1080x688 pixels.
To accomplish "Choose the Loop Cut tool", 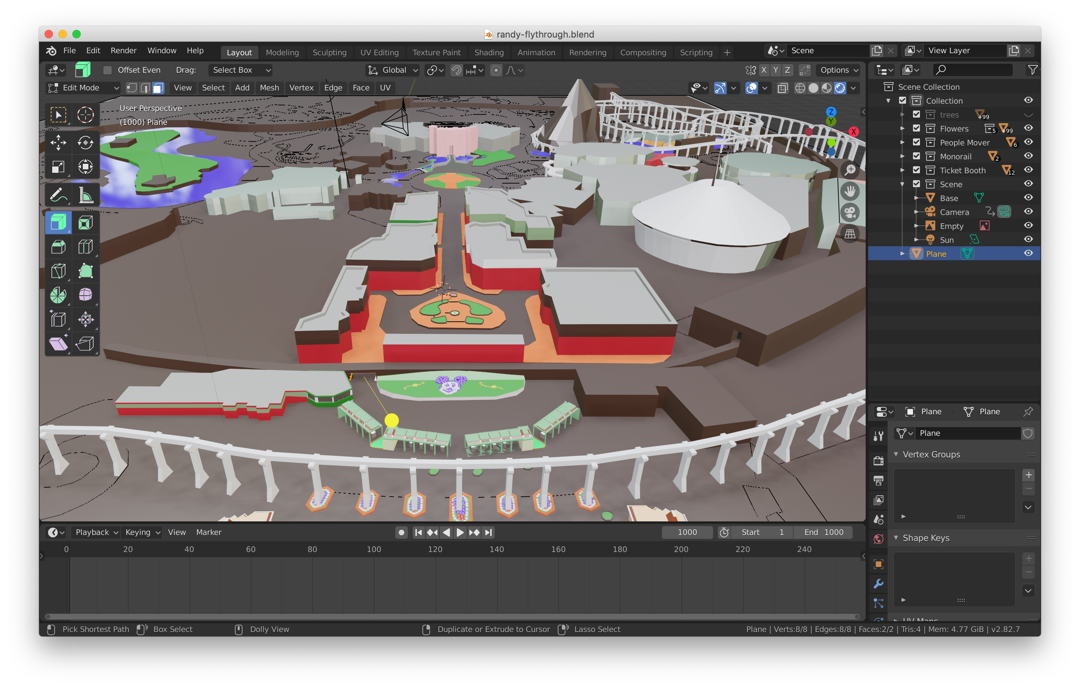I will 85,247.
